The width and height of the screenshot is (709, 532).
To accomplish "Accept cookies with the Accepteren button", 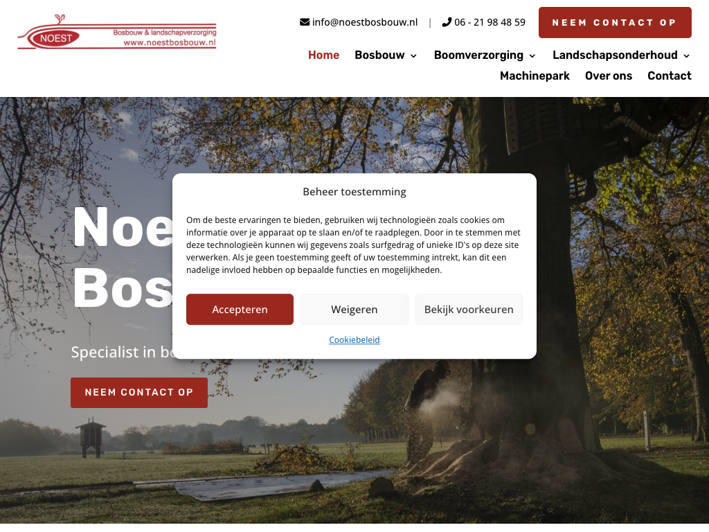I will point(240,310).
